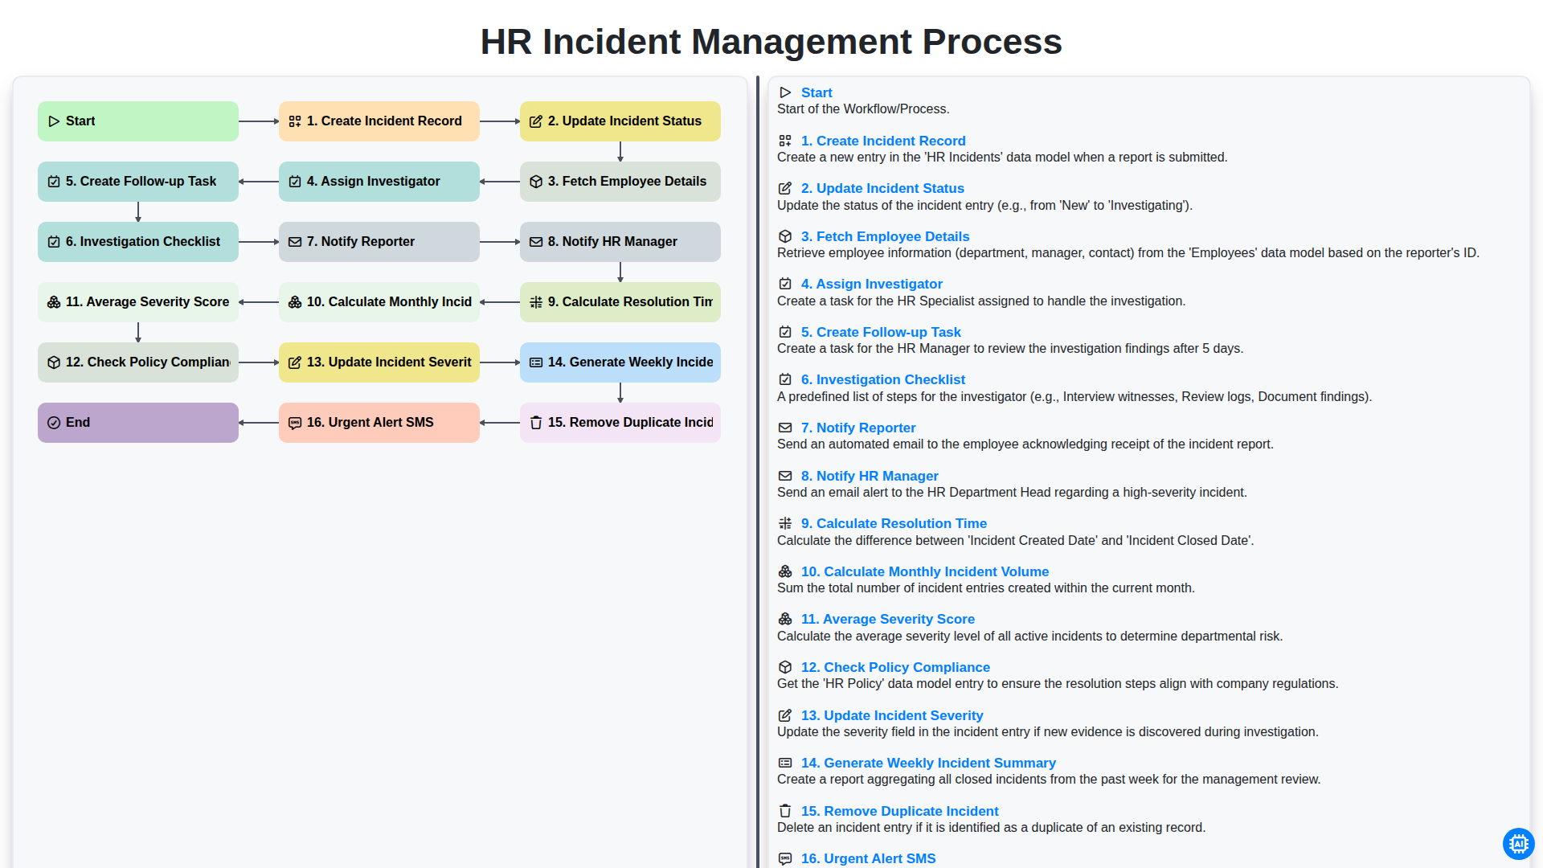Screen dimensions: 1543x868
Task: Click the check-circle icon in End node
Action: [x=54, y=423]
